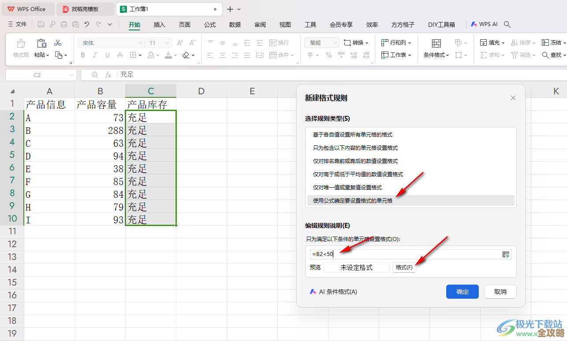Image resolution: width=567 pixels, height=341 pixels.
Task: Switch to the 数据 ribbon tab
Action: click(235, 25)
